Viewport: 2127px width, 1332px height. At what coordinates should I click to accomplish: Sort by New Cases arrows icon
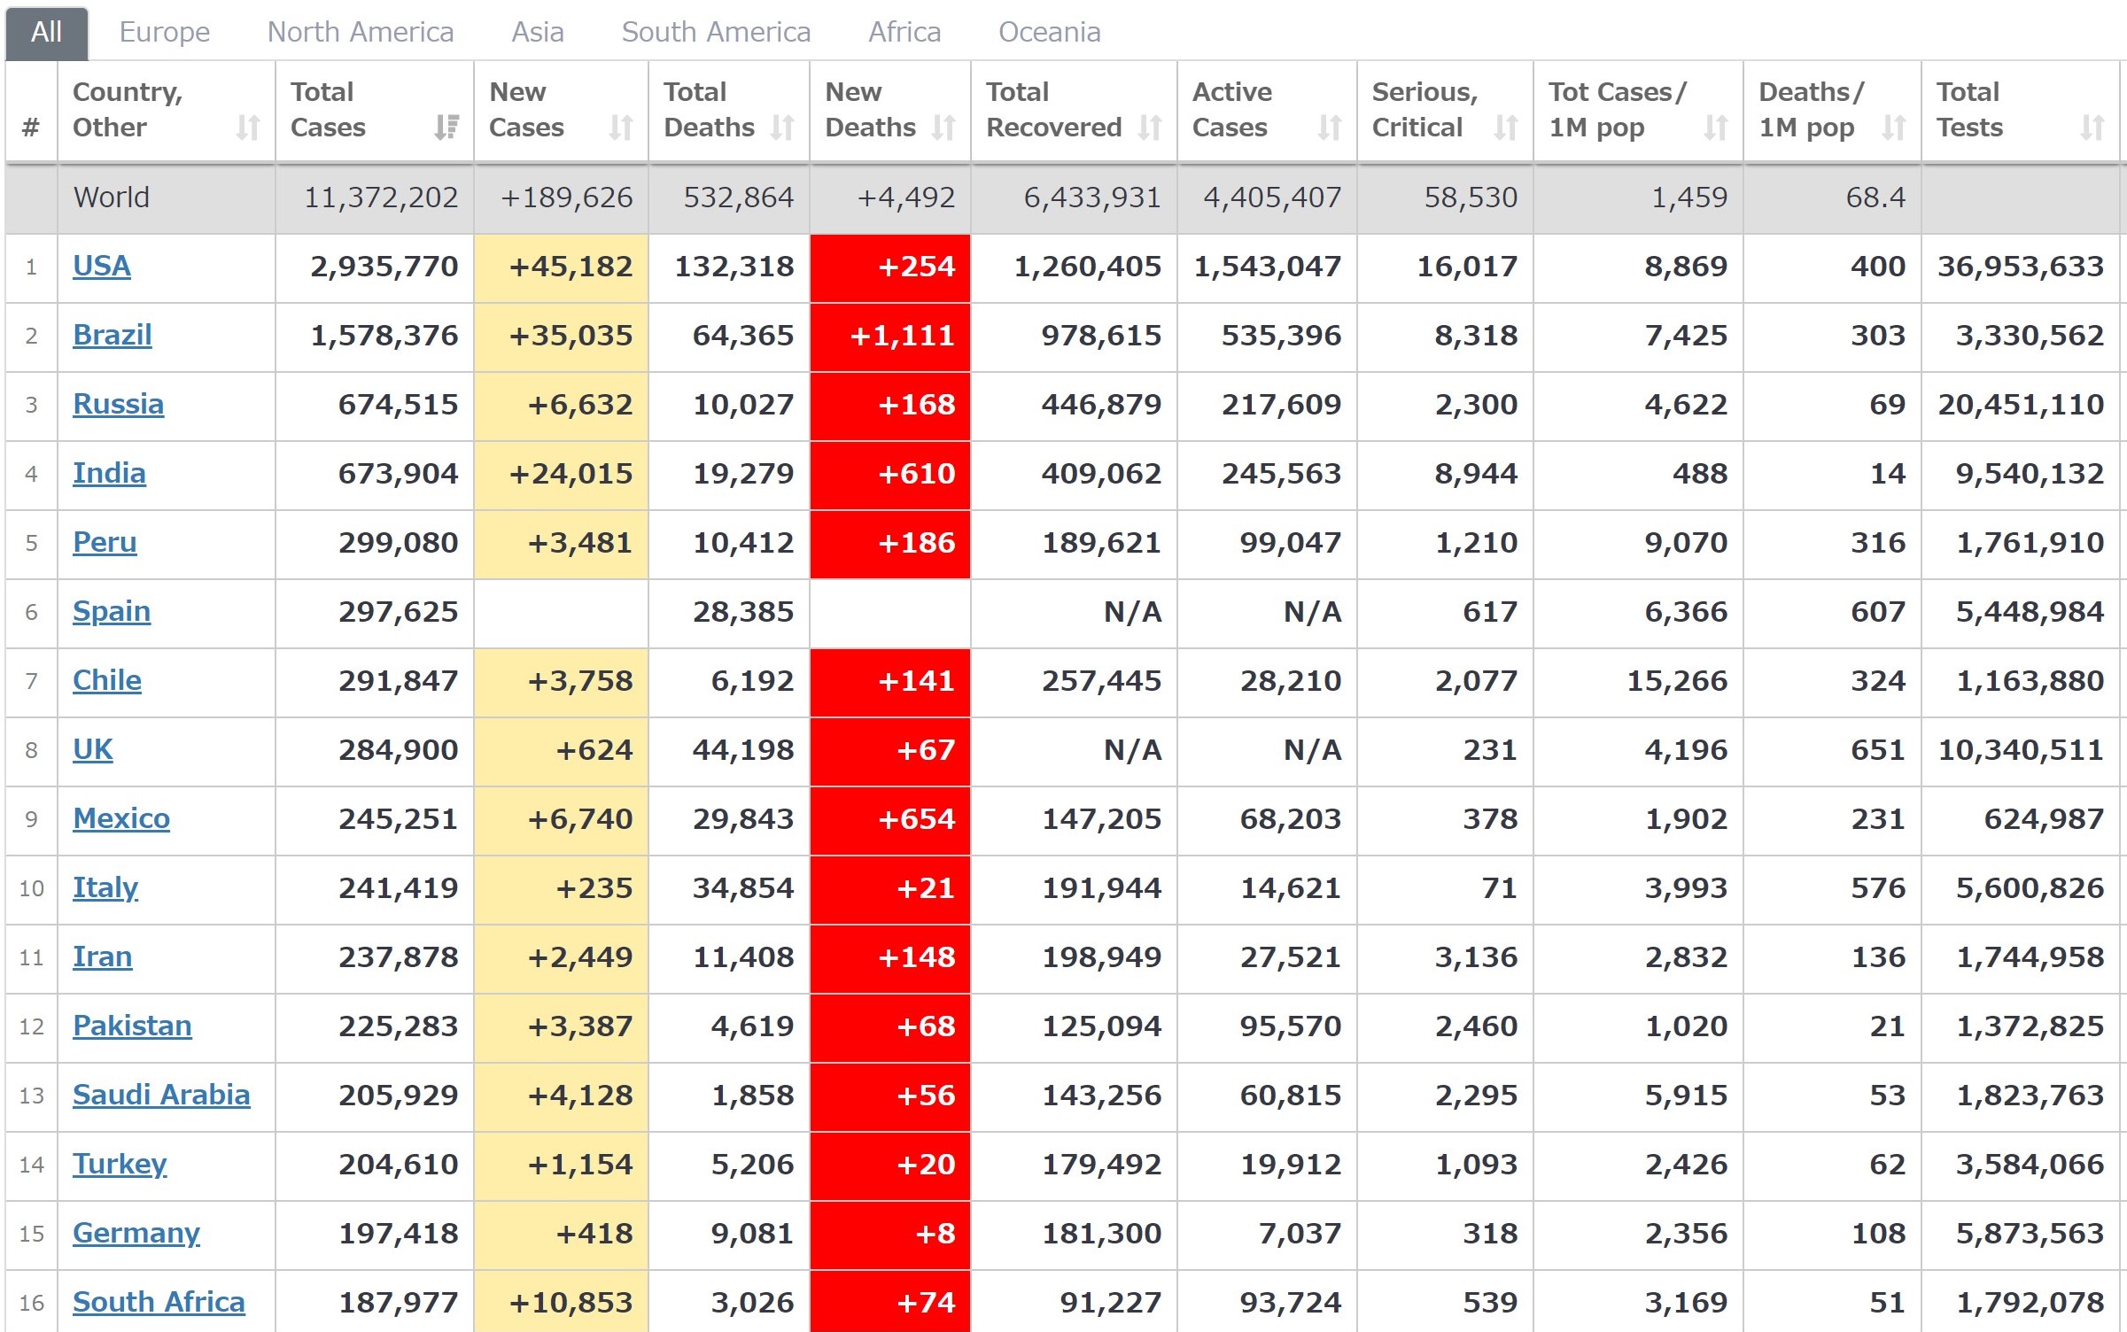(x=621, y=128)
